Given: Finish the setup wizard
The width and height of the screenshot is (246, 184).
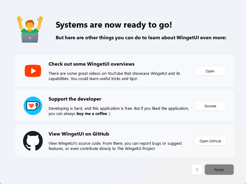Looking at the screenshot, I should [x=219, y=170].
